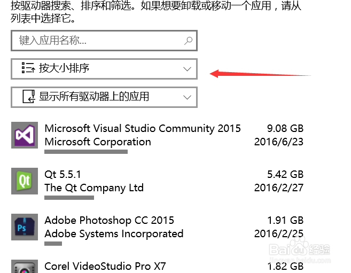Click the Corel VideoStudio Pro X7 icon
Viewport: 351px width, 273px height.
(25, 267)
